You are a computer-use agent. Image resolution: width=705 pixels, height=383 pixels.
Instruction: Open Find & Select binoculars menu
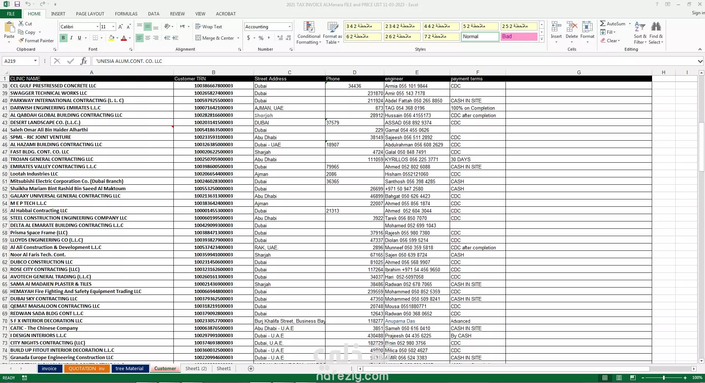click(x=656, y=33)
